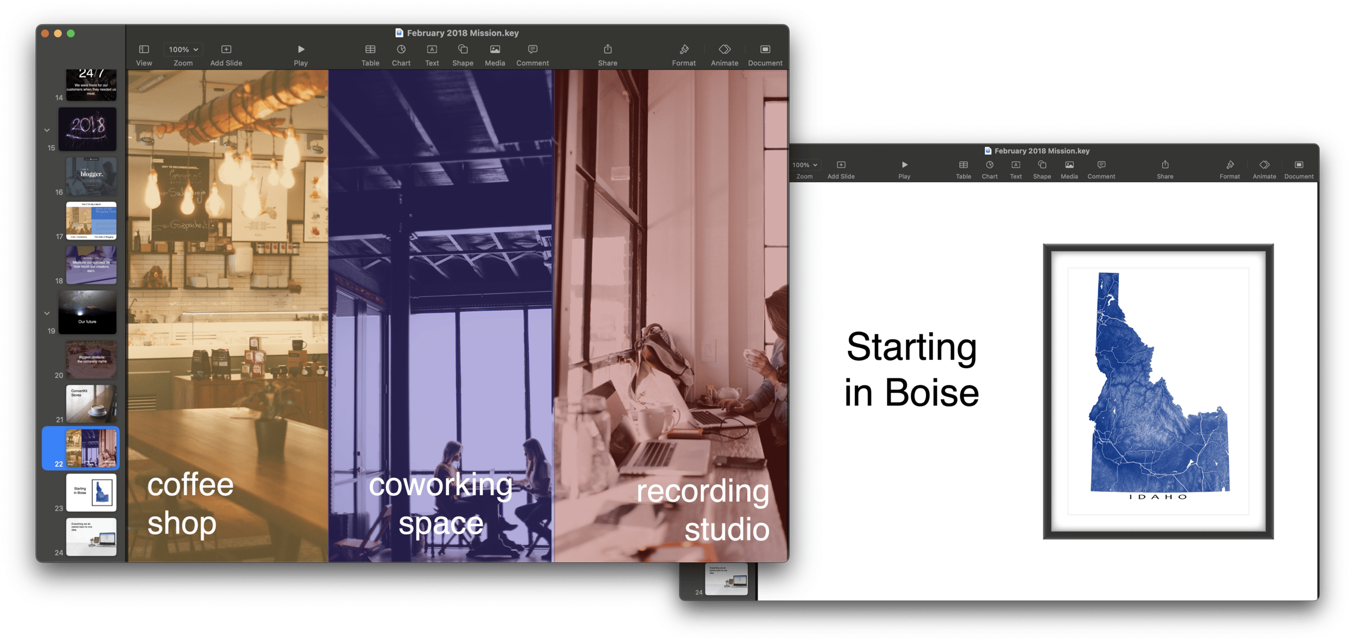1350x641 pixels.
Task: Insert a Table in the back window
Action: [964, 165]
